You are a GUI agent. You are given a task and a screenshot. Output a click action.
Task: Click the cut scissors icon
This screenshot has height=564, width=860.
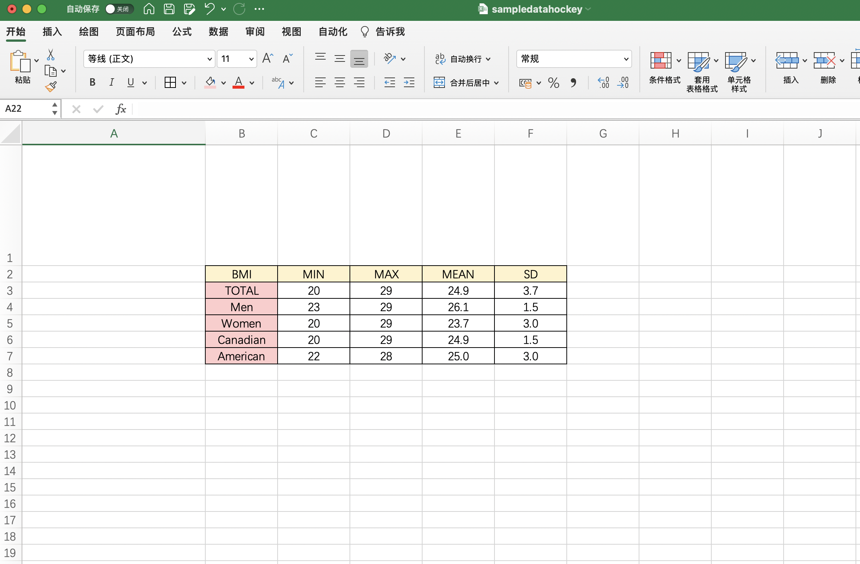point(51,55)
